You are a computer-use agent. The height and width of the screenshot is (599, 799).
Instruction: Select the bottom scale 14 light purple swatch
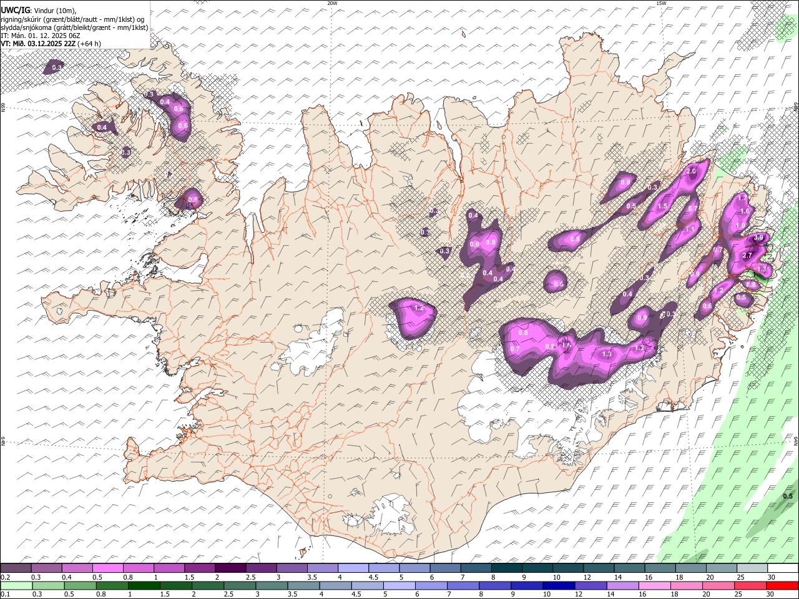[x=622, y=585]
